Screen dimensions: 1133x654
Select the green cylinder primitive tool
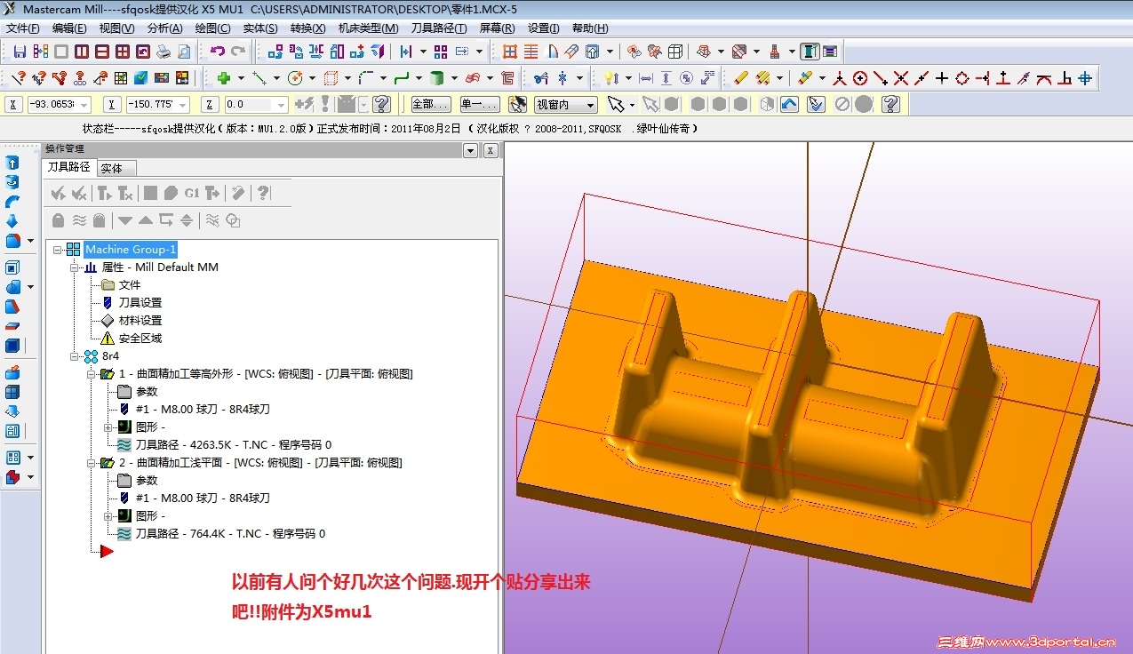click(436, 78)
